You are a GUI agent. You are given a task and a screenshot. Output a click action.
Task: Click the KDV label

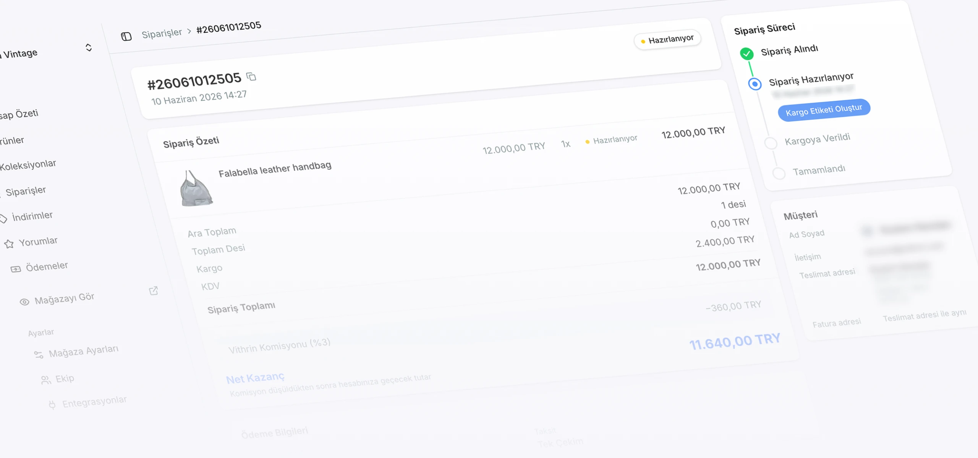tap(210, 286)
